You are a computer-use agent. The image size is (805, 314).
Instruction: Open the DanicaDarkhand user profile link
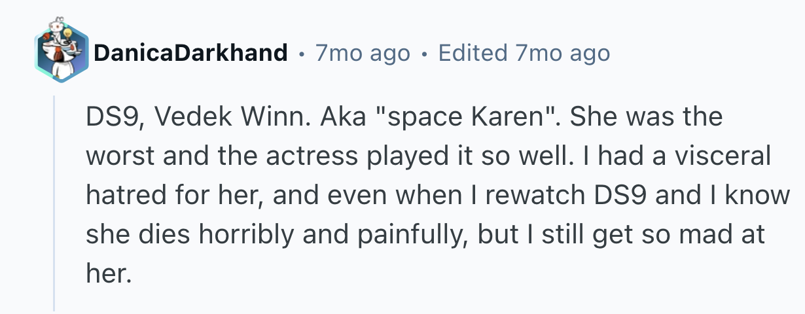click(x=190, y=53)
